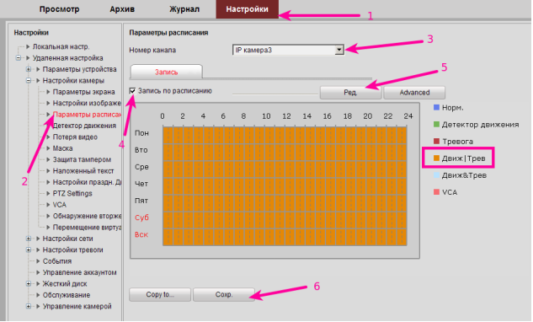Open the Журнал tab
The width and height of the screenshot is (533, 322).
[184, 9]
